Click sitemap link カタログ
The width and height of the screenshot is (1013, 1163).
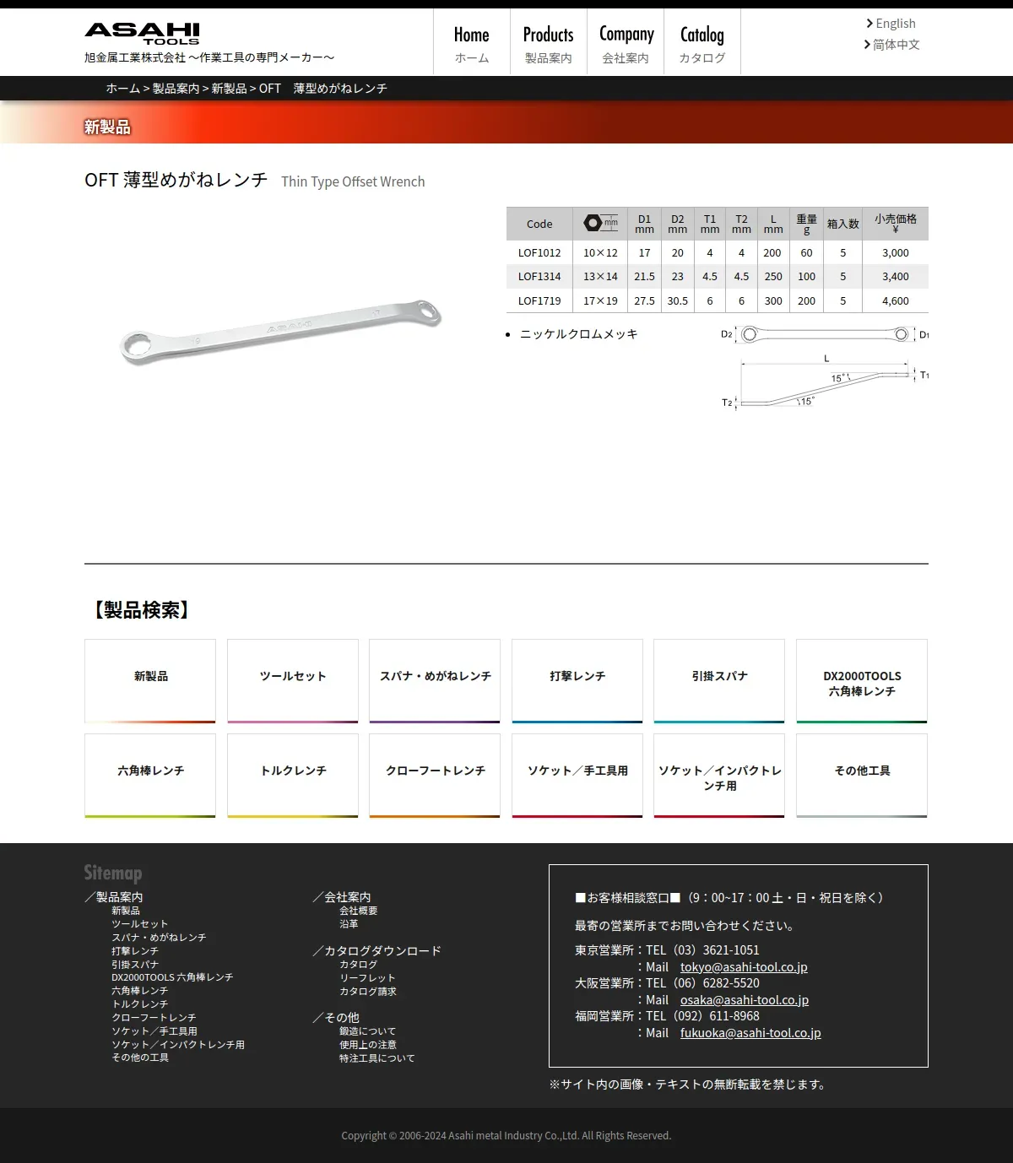pos(359,965)
